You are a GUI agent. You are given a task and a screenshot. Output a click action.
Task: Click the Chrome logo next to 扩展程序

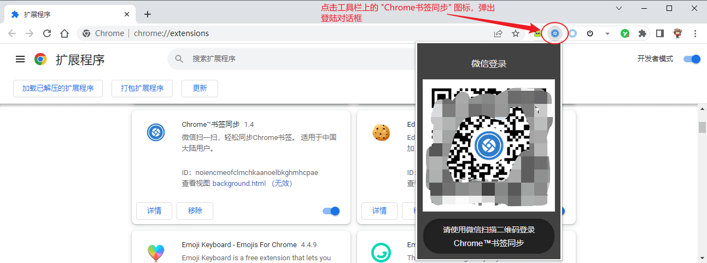click(x=40, y=59)
